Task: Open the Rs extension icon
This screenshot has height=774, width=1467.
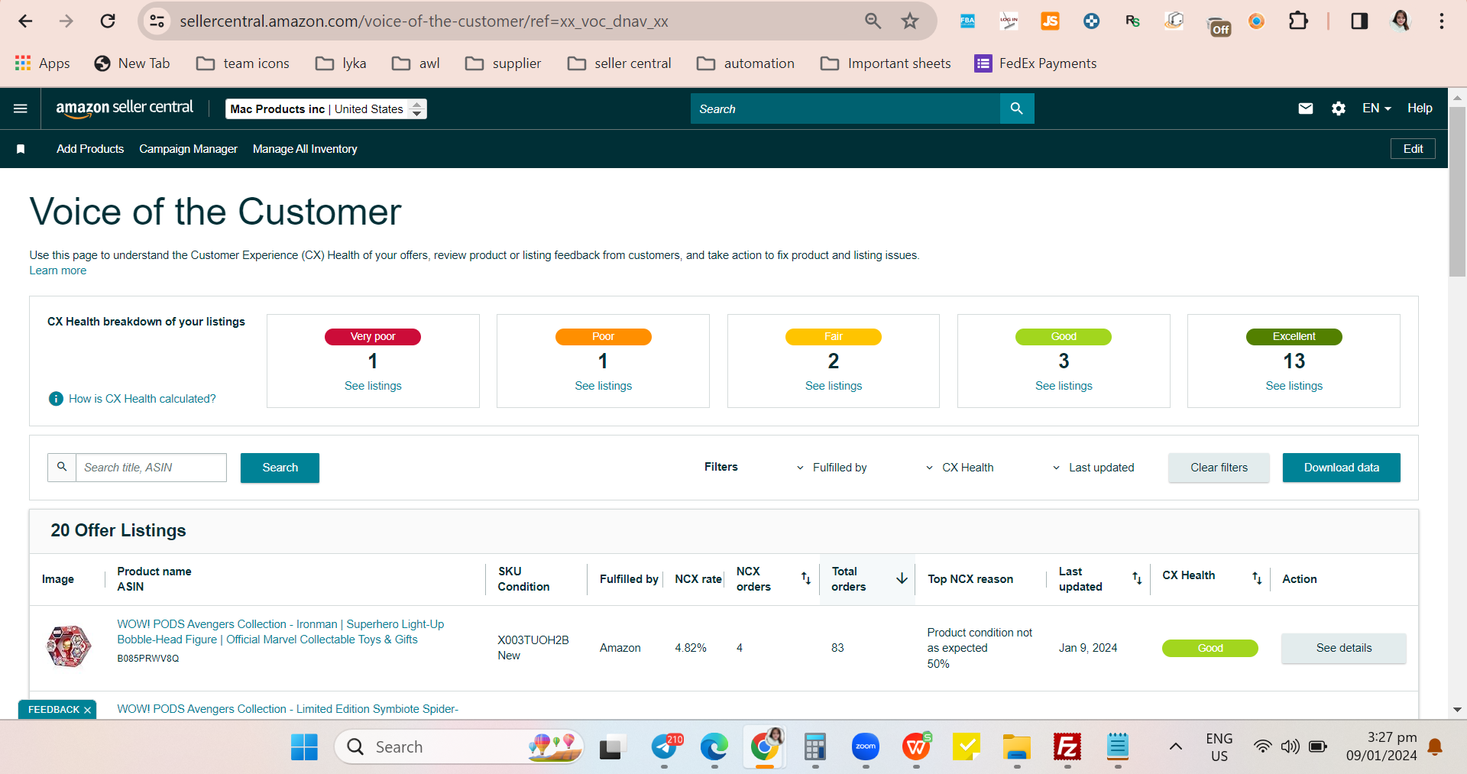Action: click(x=1132, y=21)
